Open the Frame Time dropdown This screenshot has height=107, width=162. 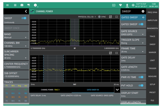tap(133, 50)
